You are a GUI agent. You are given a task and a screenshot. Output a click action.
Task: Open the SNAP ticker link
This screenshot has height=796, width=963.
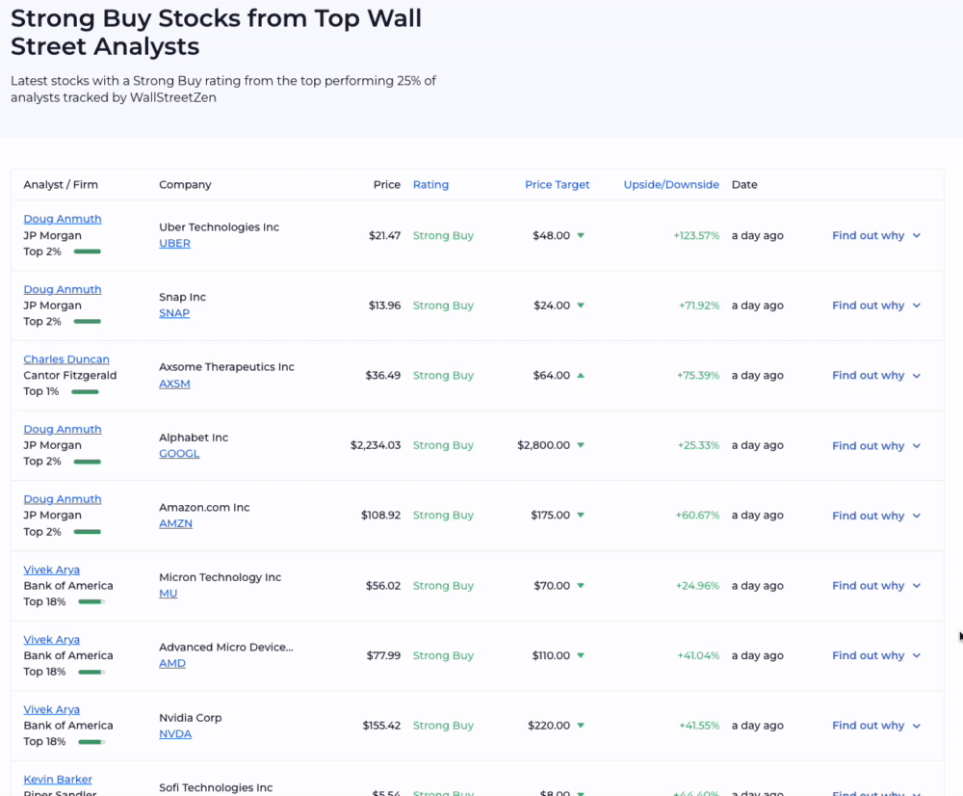174,313
